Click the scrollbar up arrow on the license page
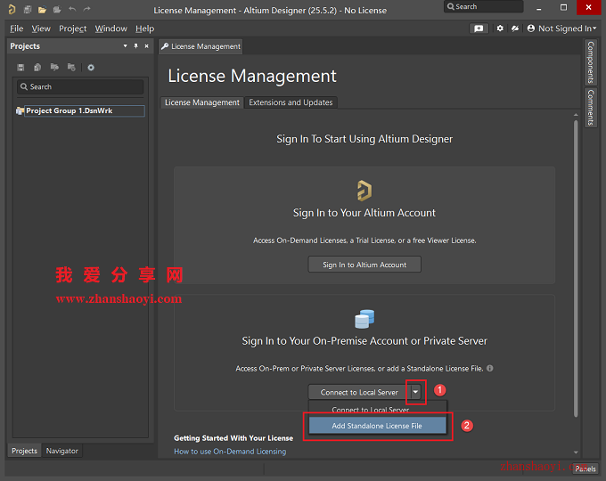 point(576,115)
